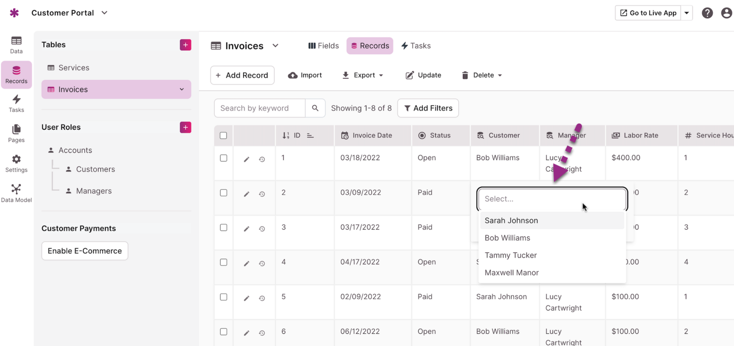Choose Tammy Tucker from the dropdown list
This screenshot has width=734, height=346.
pos(511,255)
